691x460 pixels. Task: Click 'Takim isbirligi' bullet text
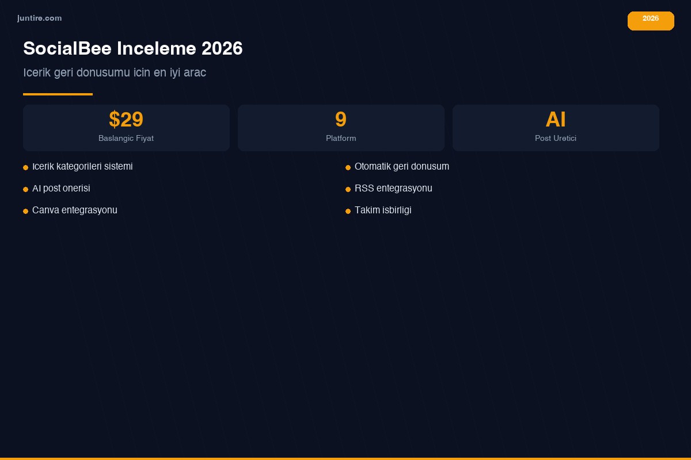pyautogui.click(x=383, y=210)
